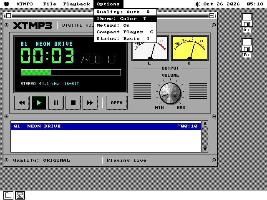Screen dimensions: 267x200
Task: Click the 01 NEON DRIVE title in display
Action: [46, 44]
